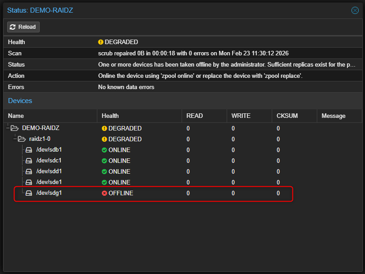Select the /dev/sdb1 device entry
The width and height of the screenshot is (365, 274).
pos(50,149)
